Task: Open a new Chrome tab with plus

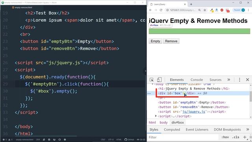Action: [x=191, y=4]
